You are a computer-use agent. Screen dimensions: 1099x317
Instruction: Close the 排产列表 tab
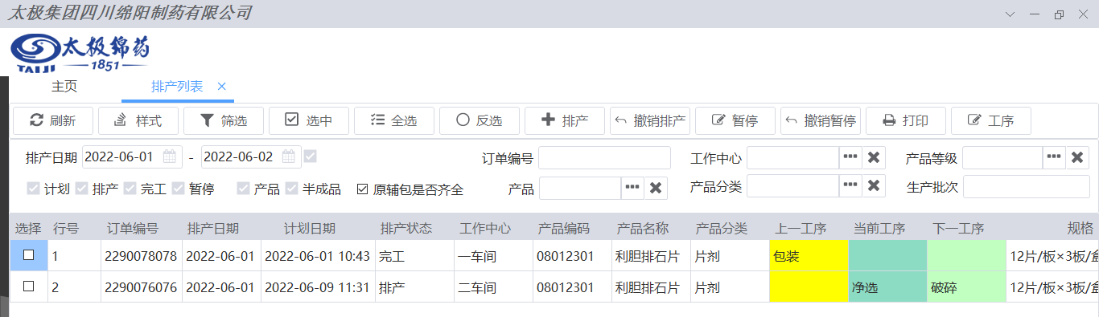pyautogui.click(x=222, y=87)
